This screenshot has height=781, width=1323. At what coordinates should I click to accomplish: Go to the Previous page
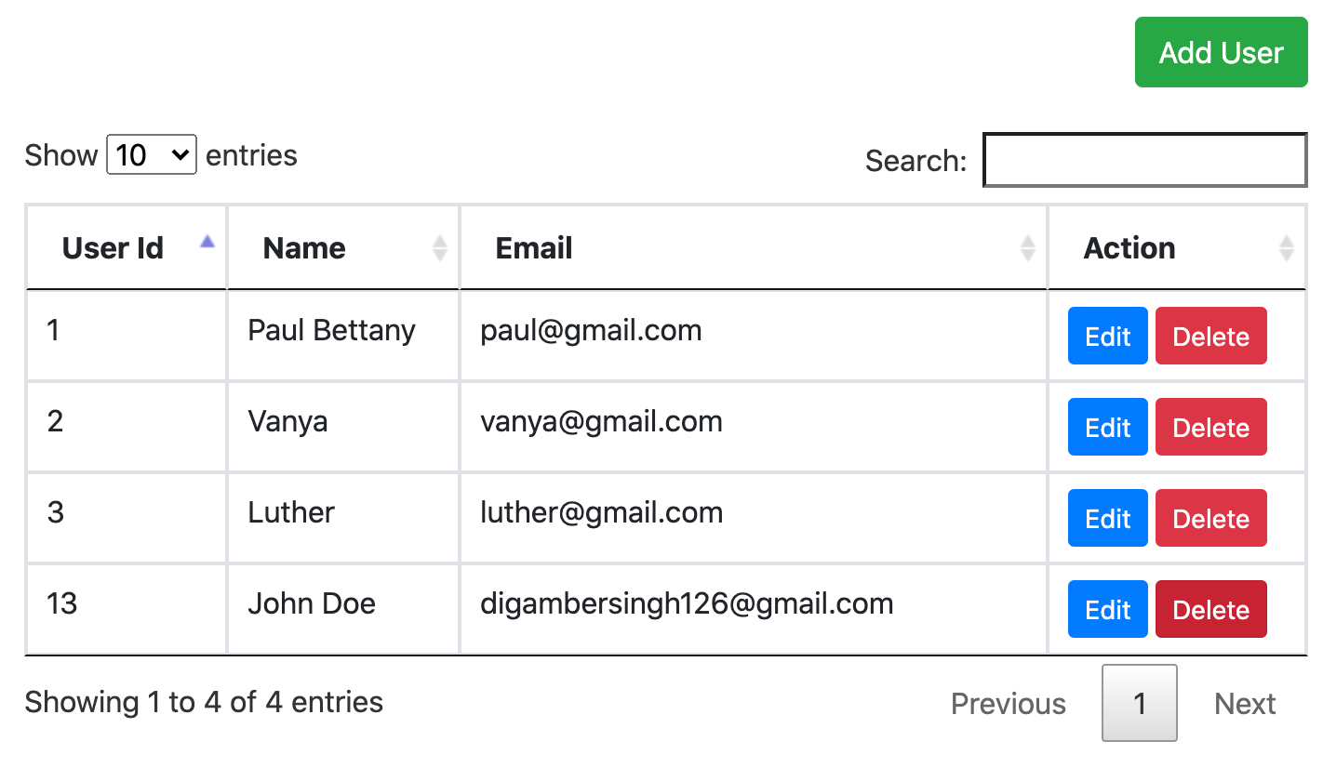1009,704
